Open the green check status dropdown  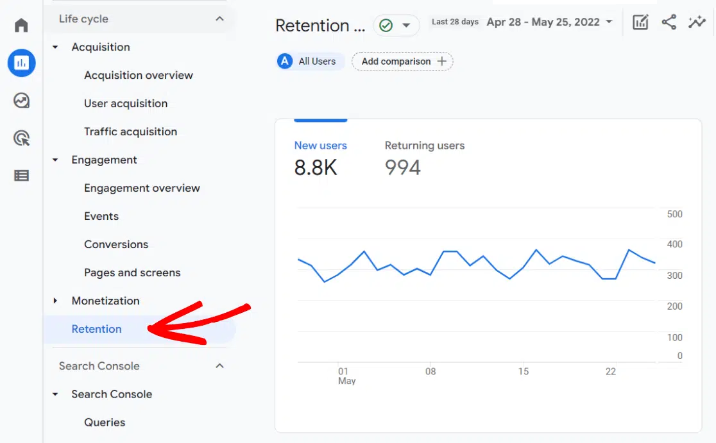pos(396,26)
